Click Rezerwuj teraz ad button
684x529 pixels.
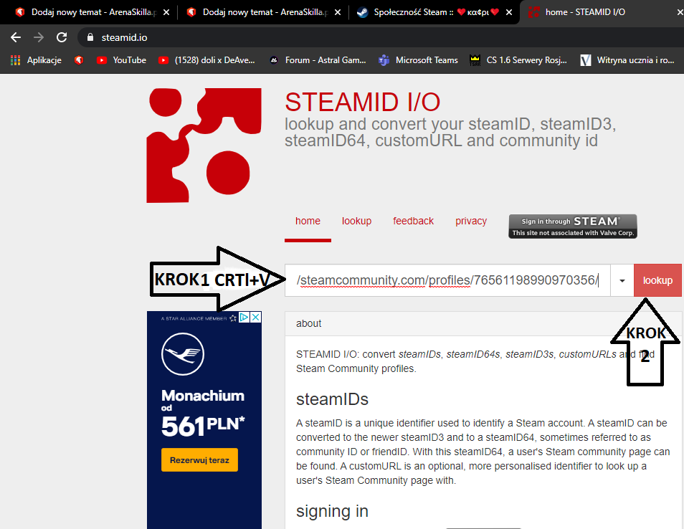pos(199,459)
